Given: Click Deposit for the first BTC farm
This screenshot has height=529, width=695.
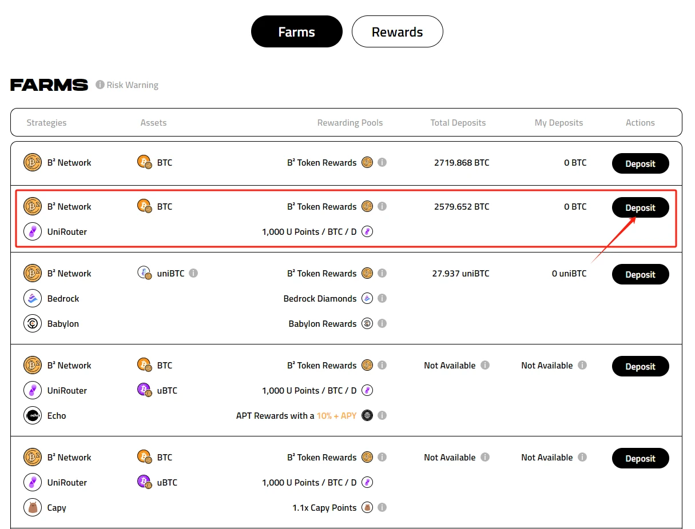Looking at the screenshot, I should click(x=640, y=163).
